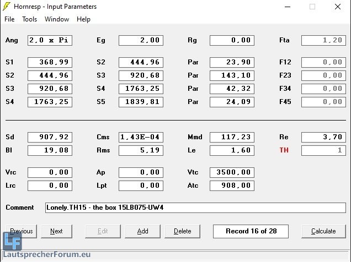The image size is (351, 262).
Task: Click the Comment text field
Action: 195,208
